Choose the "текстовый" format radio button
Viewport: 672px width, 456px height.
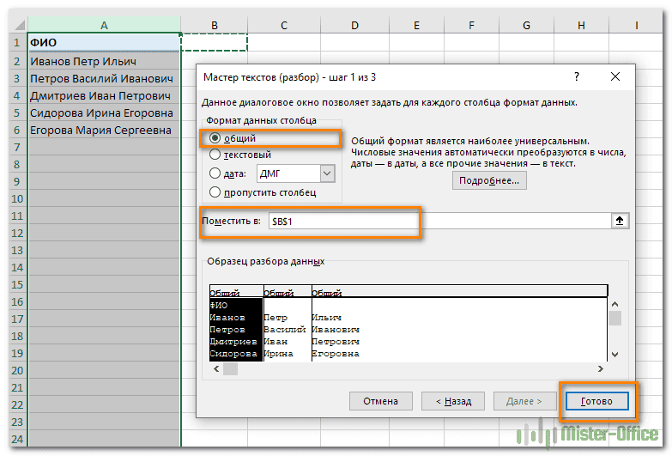pos(215,155)
